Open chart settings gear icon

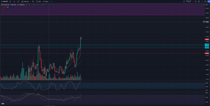click(x=199, y=1)
